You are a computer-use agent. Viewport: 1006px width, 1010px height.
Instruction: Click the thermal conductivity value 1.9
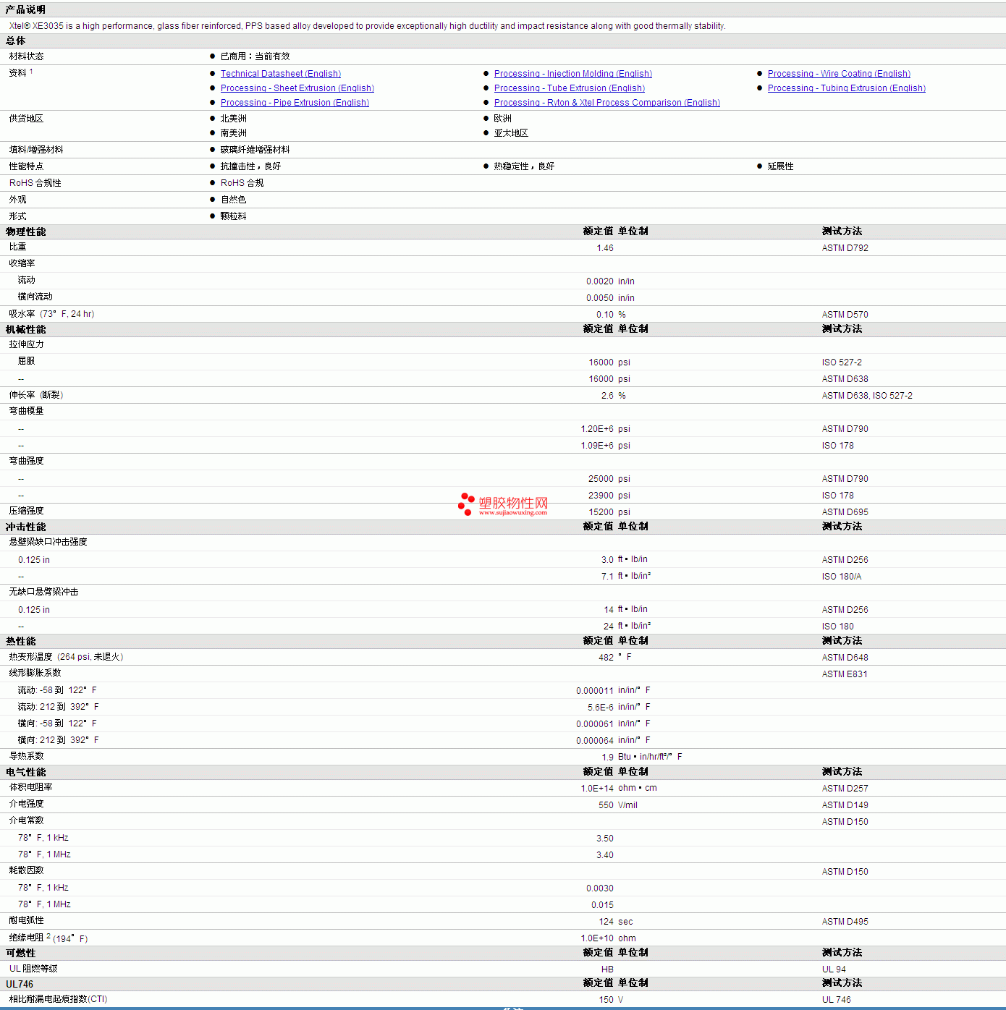click(x=608, y=757)
